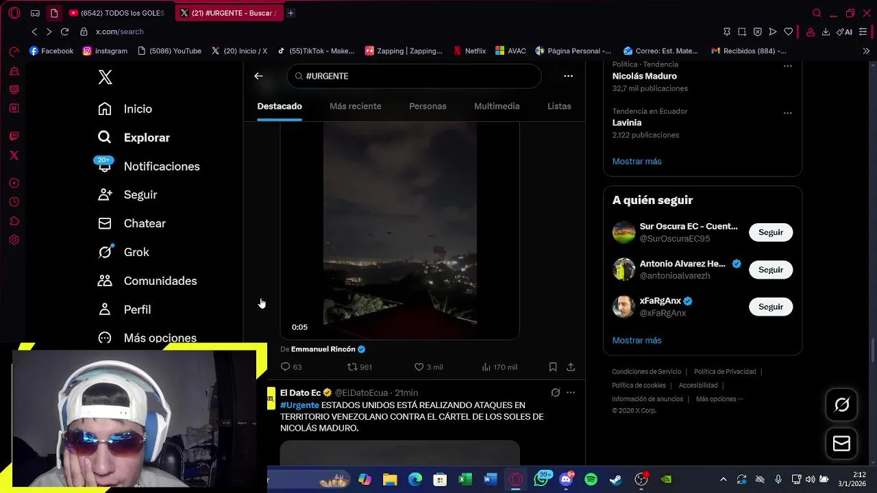Save the page with the heart icon in the address bar
The image size is (877, 493).
pyautogui.click(x=789, y=31)
